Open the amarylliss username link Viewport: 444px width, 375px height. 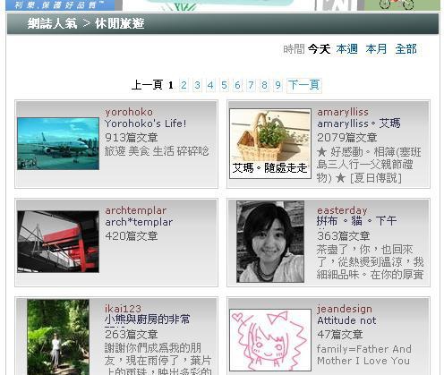[343, 112]
